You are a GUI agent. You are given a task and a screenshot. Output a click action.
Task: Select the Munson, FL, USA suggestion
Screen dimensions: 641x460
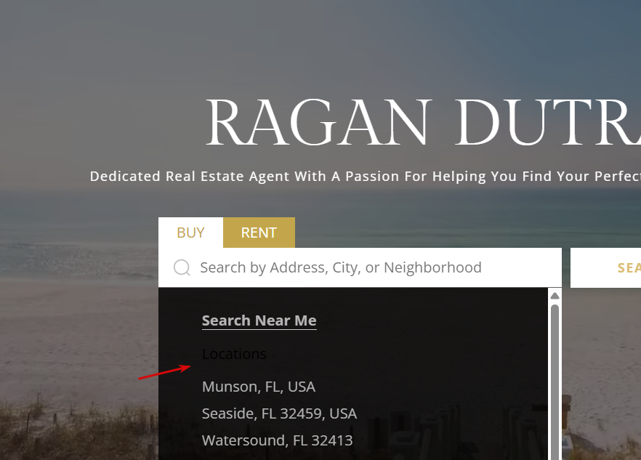[259, 387]
